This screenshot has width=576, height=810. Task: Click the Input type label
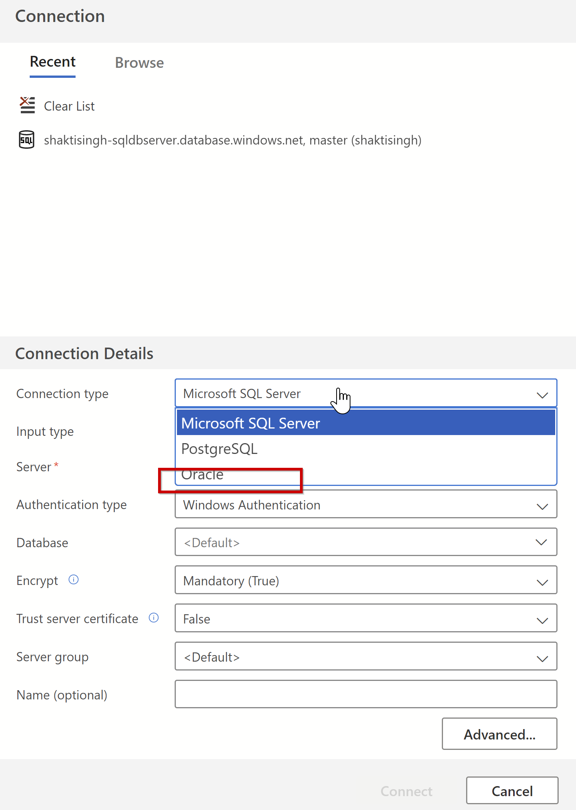tap(45, 432)
